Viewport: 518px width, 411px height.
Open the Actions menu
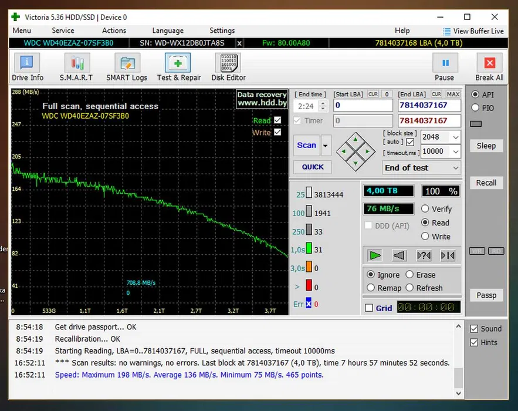point(114,31)
